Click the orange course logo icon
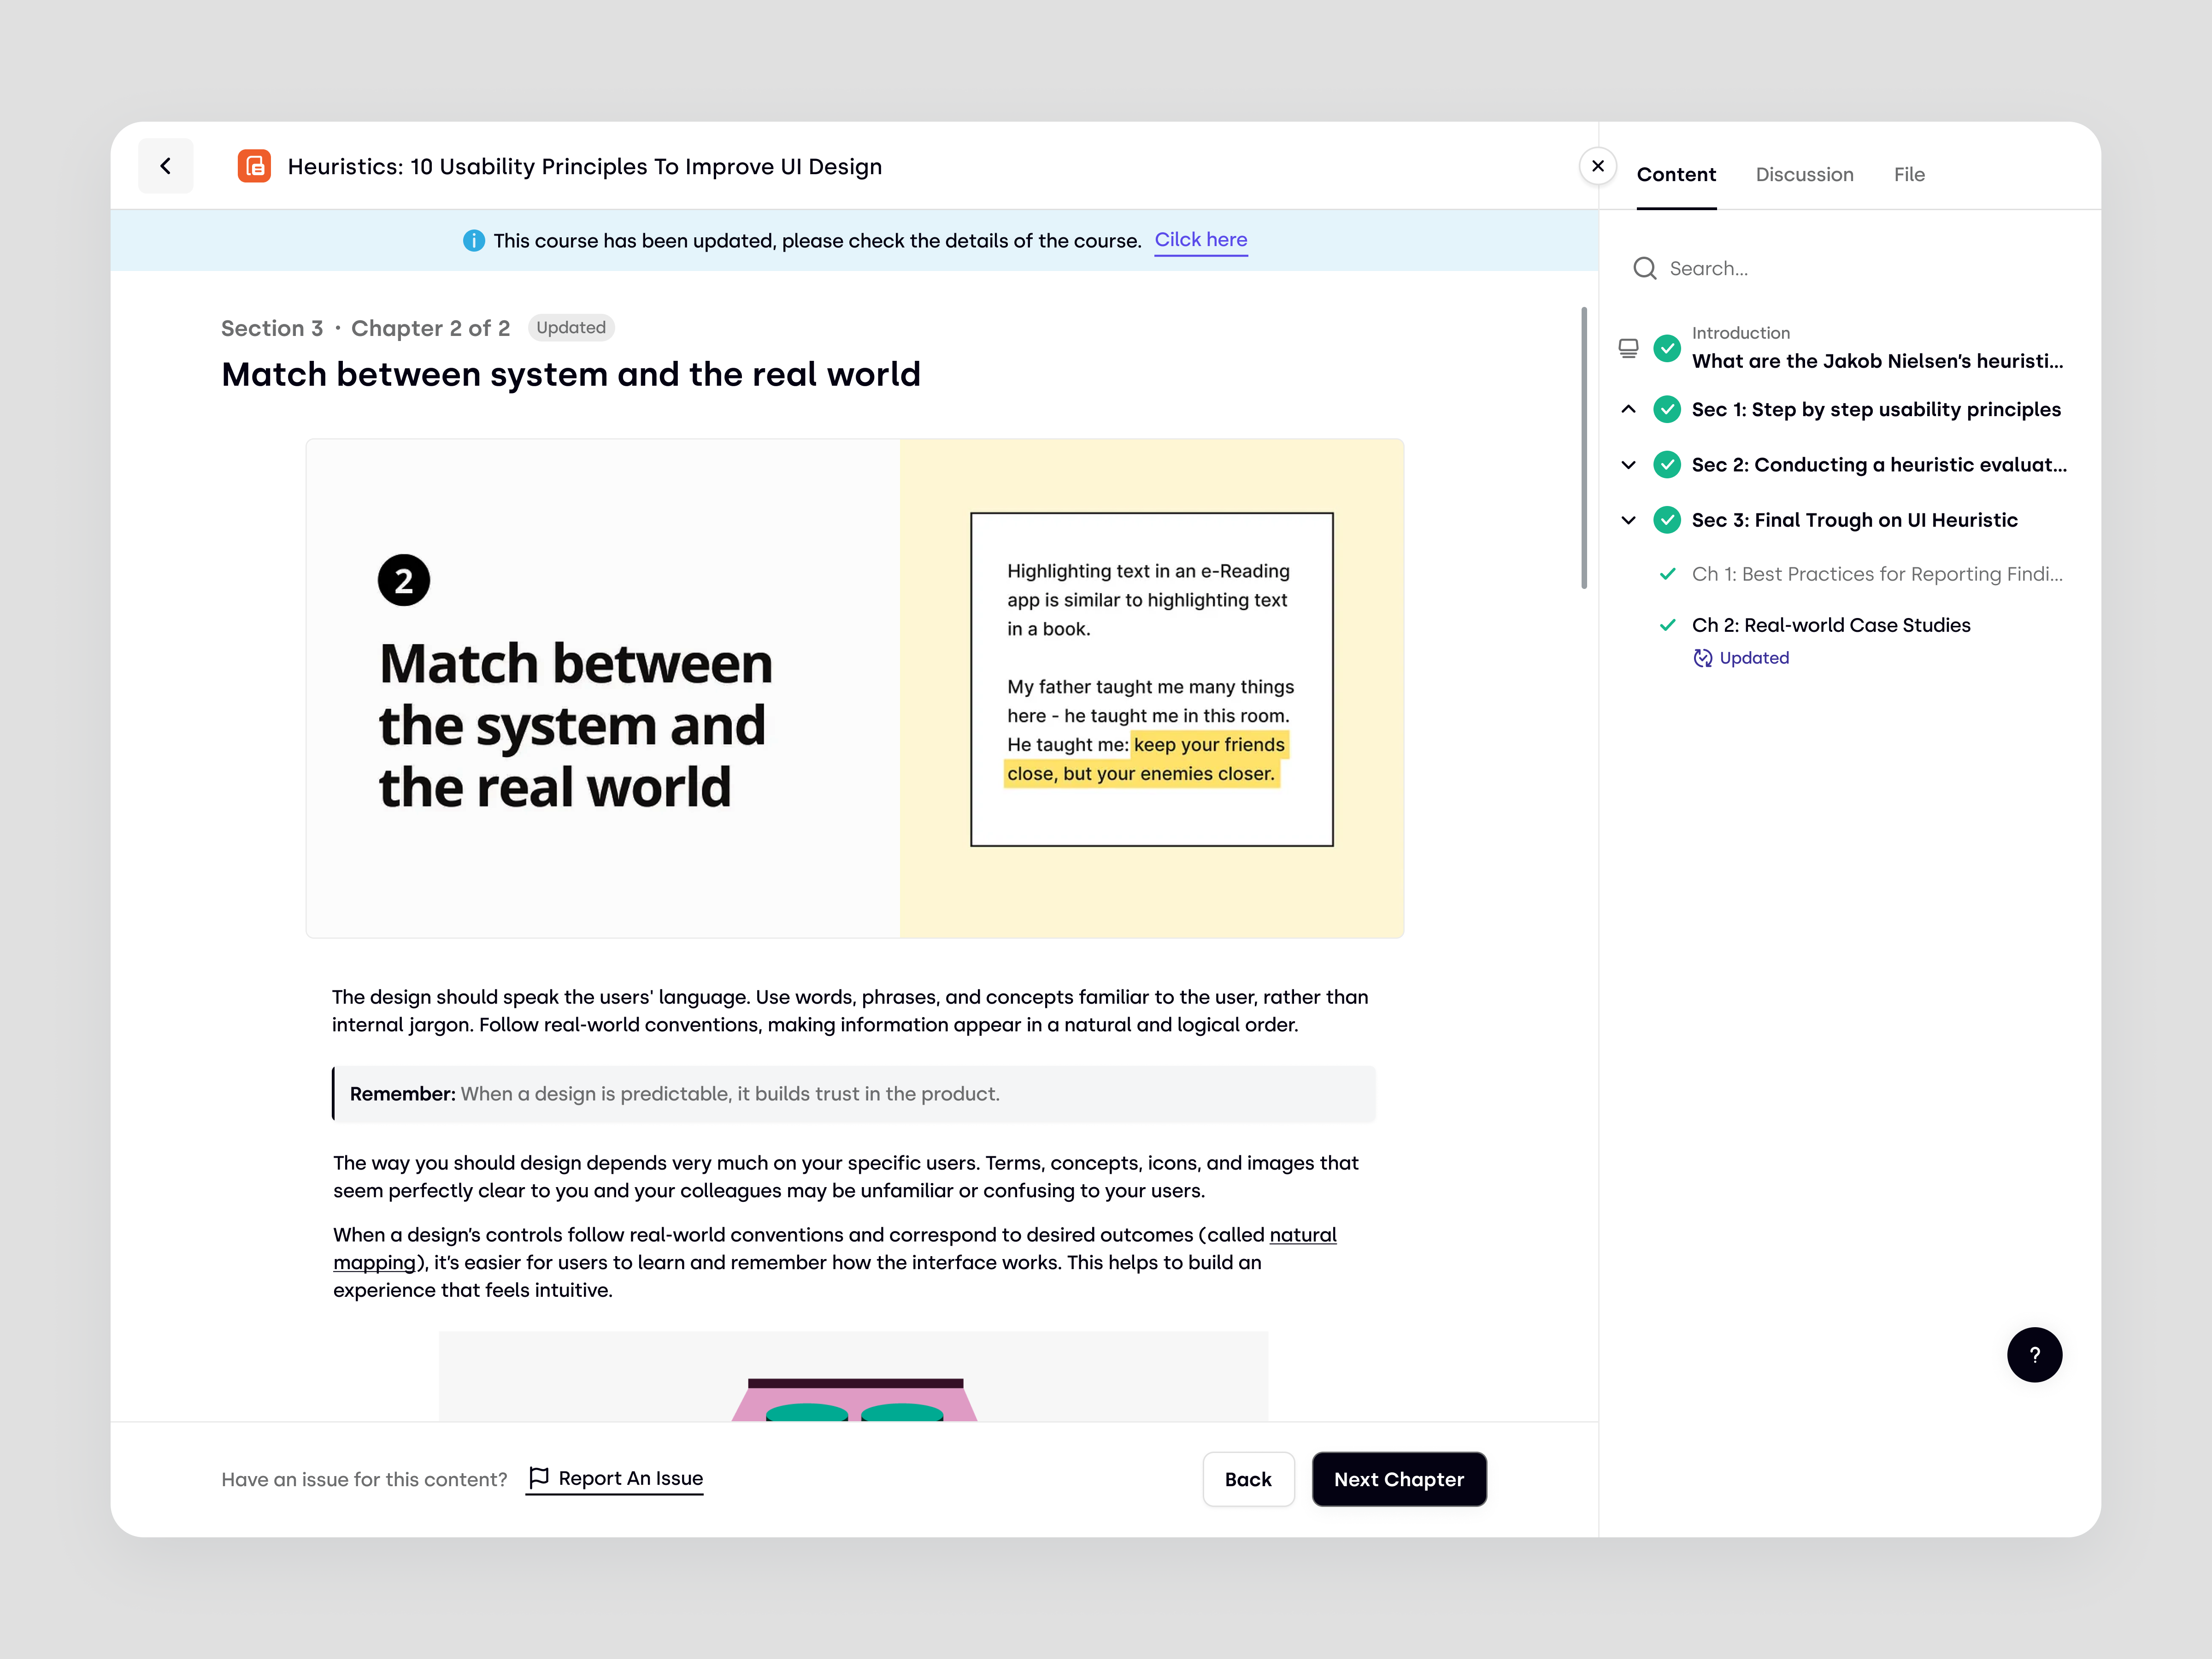This screenshot has height=1659, width=2212. [254, 166]
